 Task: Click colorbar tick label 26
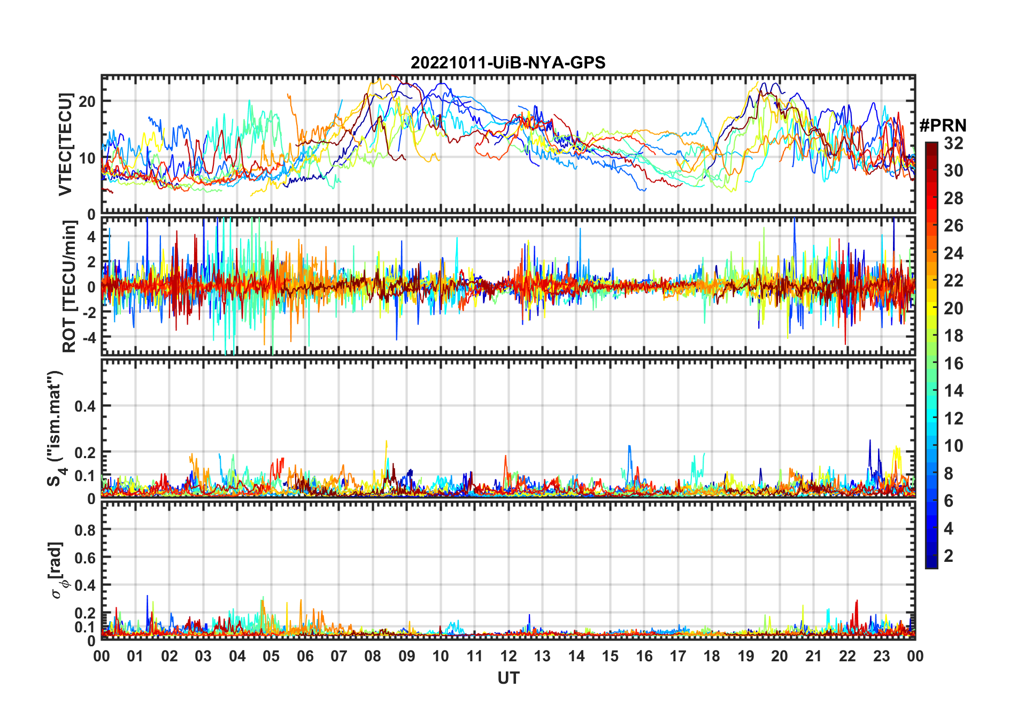953,226
